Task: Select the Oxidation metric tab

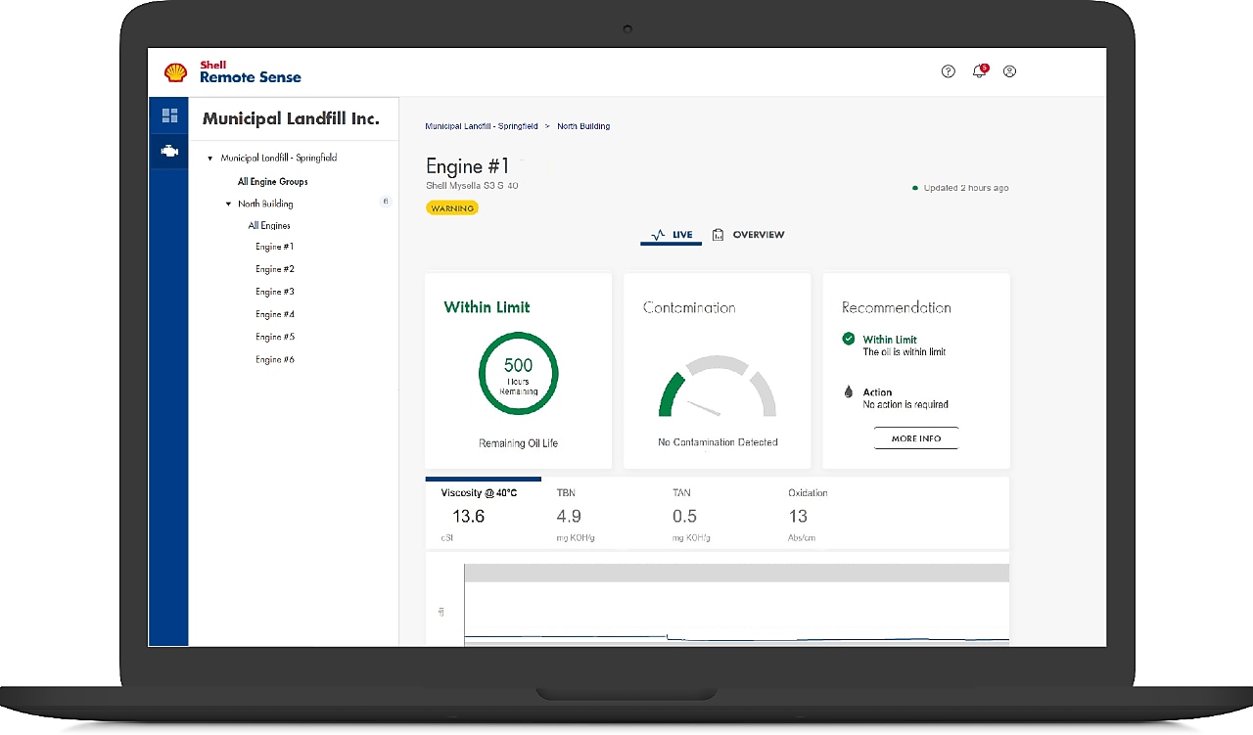Action: point(808,508)
